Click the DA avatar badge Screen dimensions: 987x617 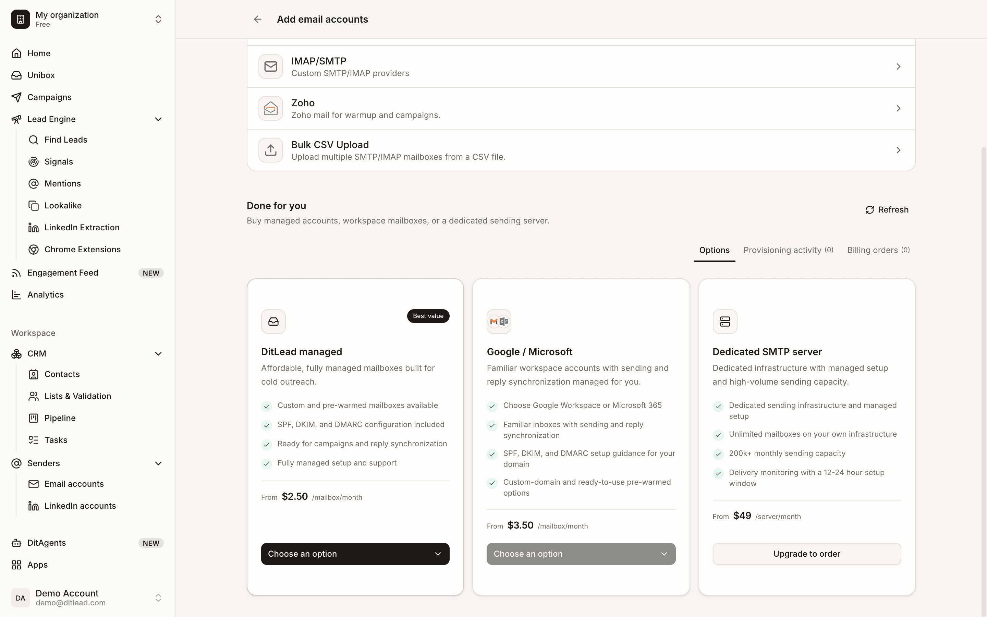(x=21, y=598)
